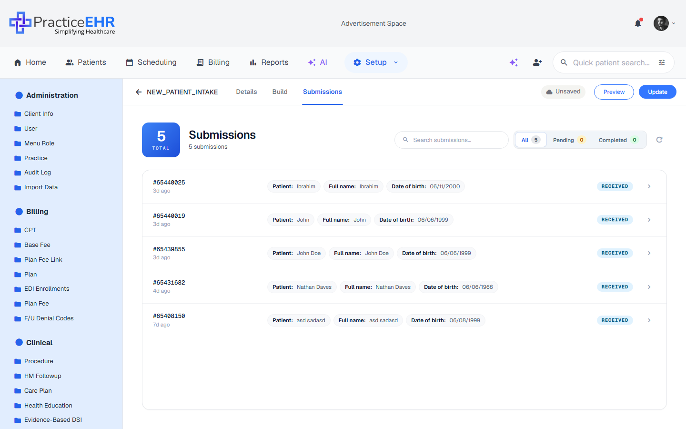The width and height of the screenshot is (686, 429).
Task: Filter submissions by Pending
Action: click(569, 140)
